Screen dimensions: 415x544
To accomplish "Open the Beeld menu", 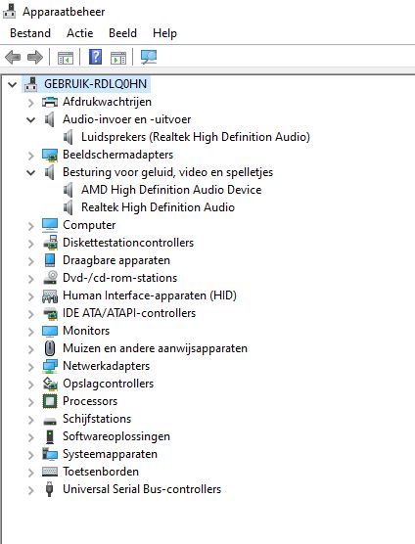I will click(122, 33).
